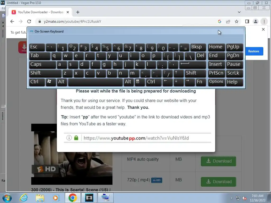
Task: Click the browser back arrow
Action: click(12, 21)
